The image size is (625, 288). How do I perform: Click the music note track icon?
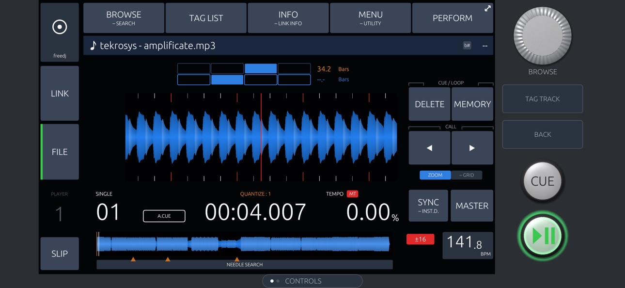coord(93,46)
